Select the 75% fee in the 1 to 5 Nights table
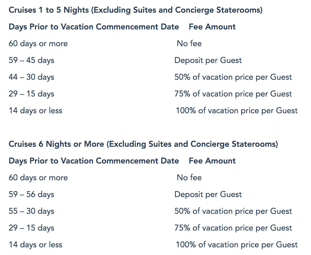This screenshot has height=255, width=311. [233, 94]
